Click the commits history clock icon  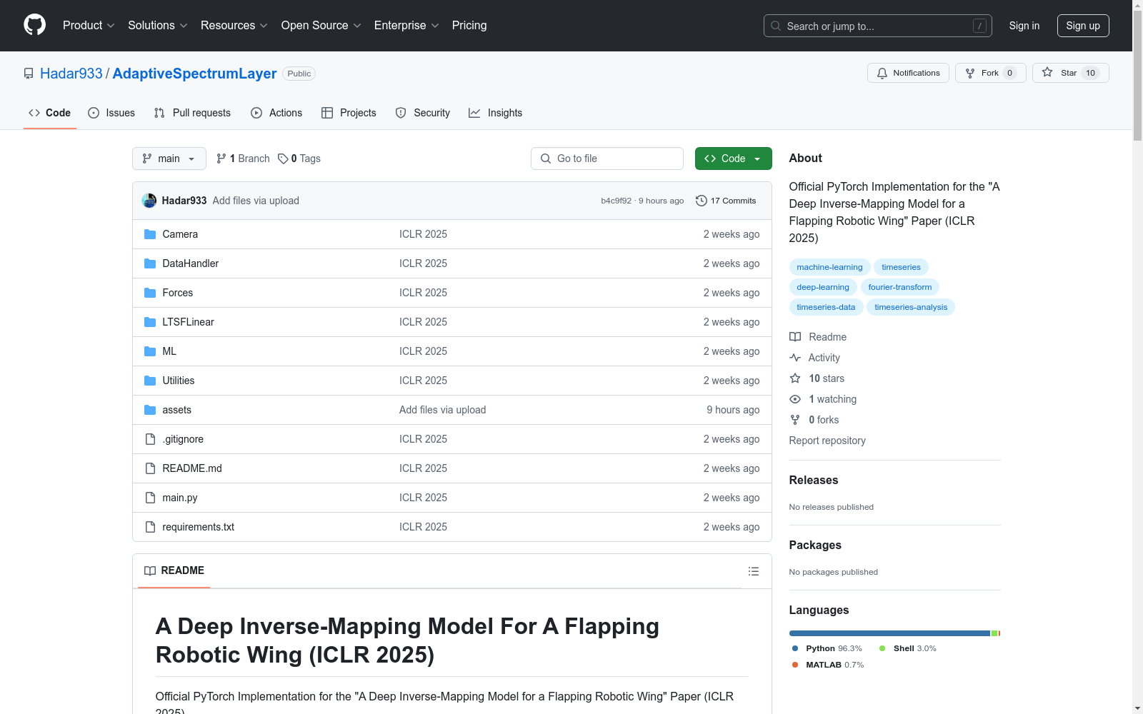[702, 201]
